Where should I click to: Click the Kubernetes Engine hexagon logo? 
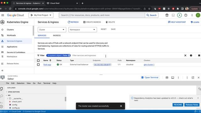click(x=3, y=22)
